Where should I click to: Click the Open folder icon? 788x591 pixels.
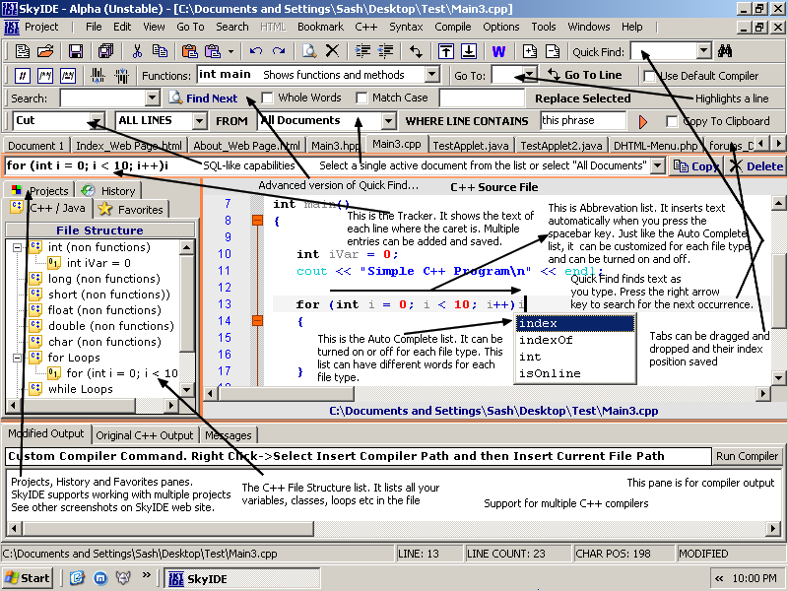(44, 50)
